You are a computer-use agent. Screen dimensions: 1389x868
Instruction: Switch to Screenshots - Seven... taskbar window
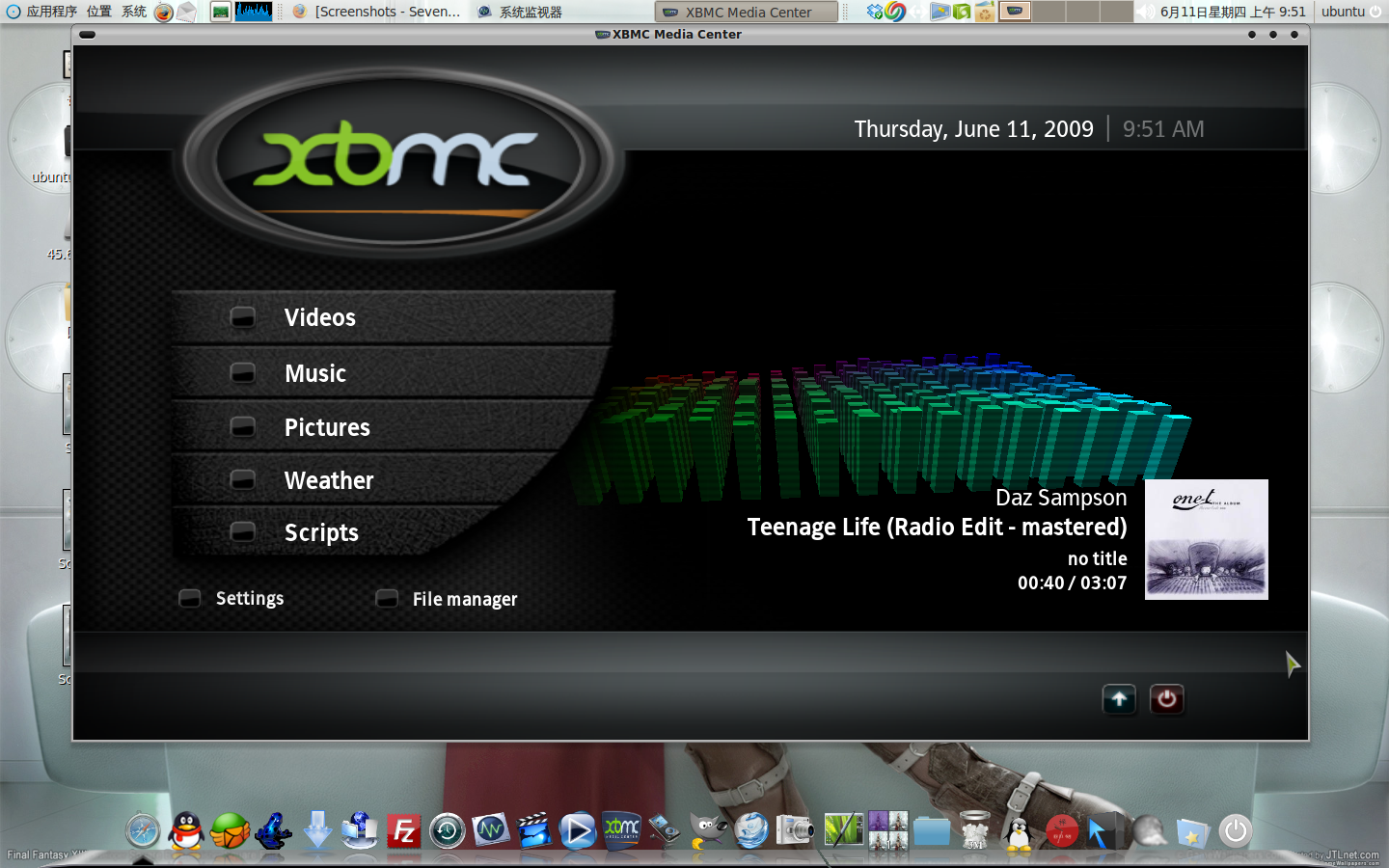pyautogui.click(x=378, y=12)
